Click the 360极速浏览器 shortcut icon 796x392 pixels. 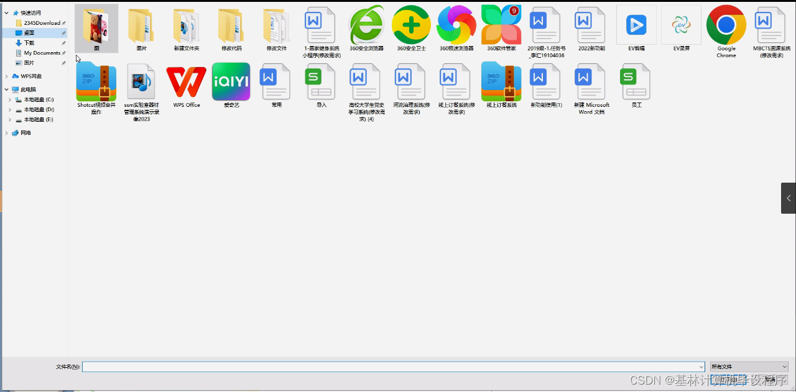(x=456, y=28)
